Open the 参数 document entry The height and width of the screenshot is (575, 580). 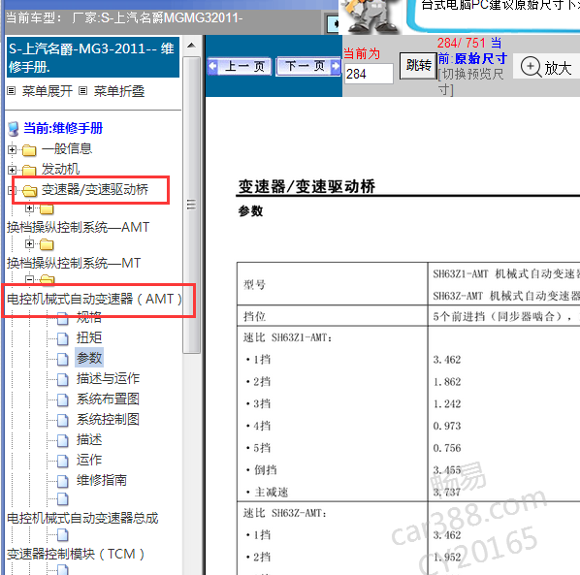(89, 358)
